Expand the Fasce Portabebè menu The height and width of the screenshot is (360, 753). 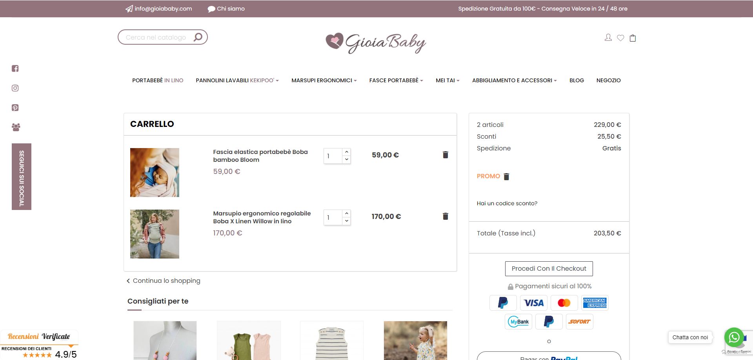click(396, 80)
